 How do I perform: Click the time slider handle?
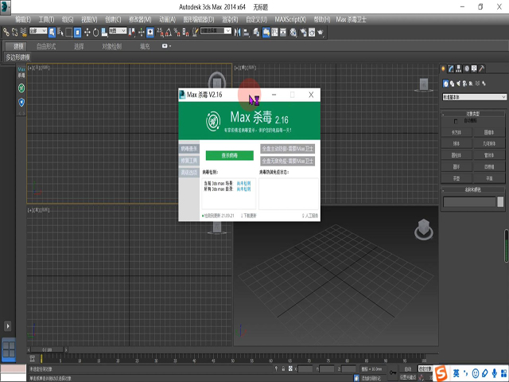(x=48, y=350)
